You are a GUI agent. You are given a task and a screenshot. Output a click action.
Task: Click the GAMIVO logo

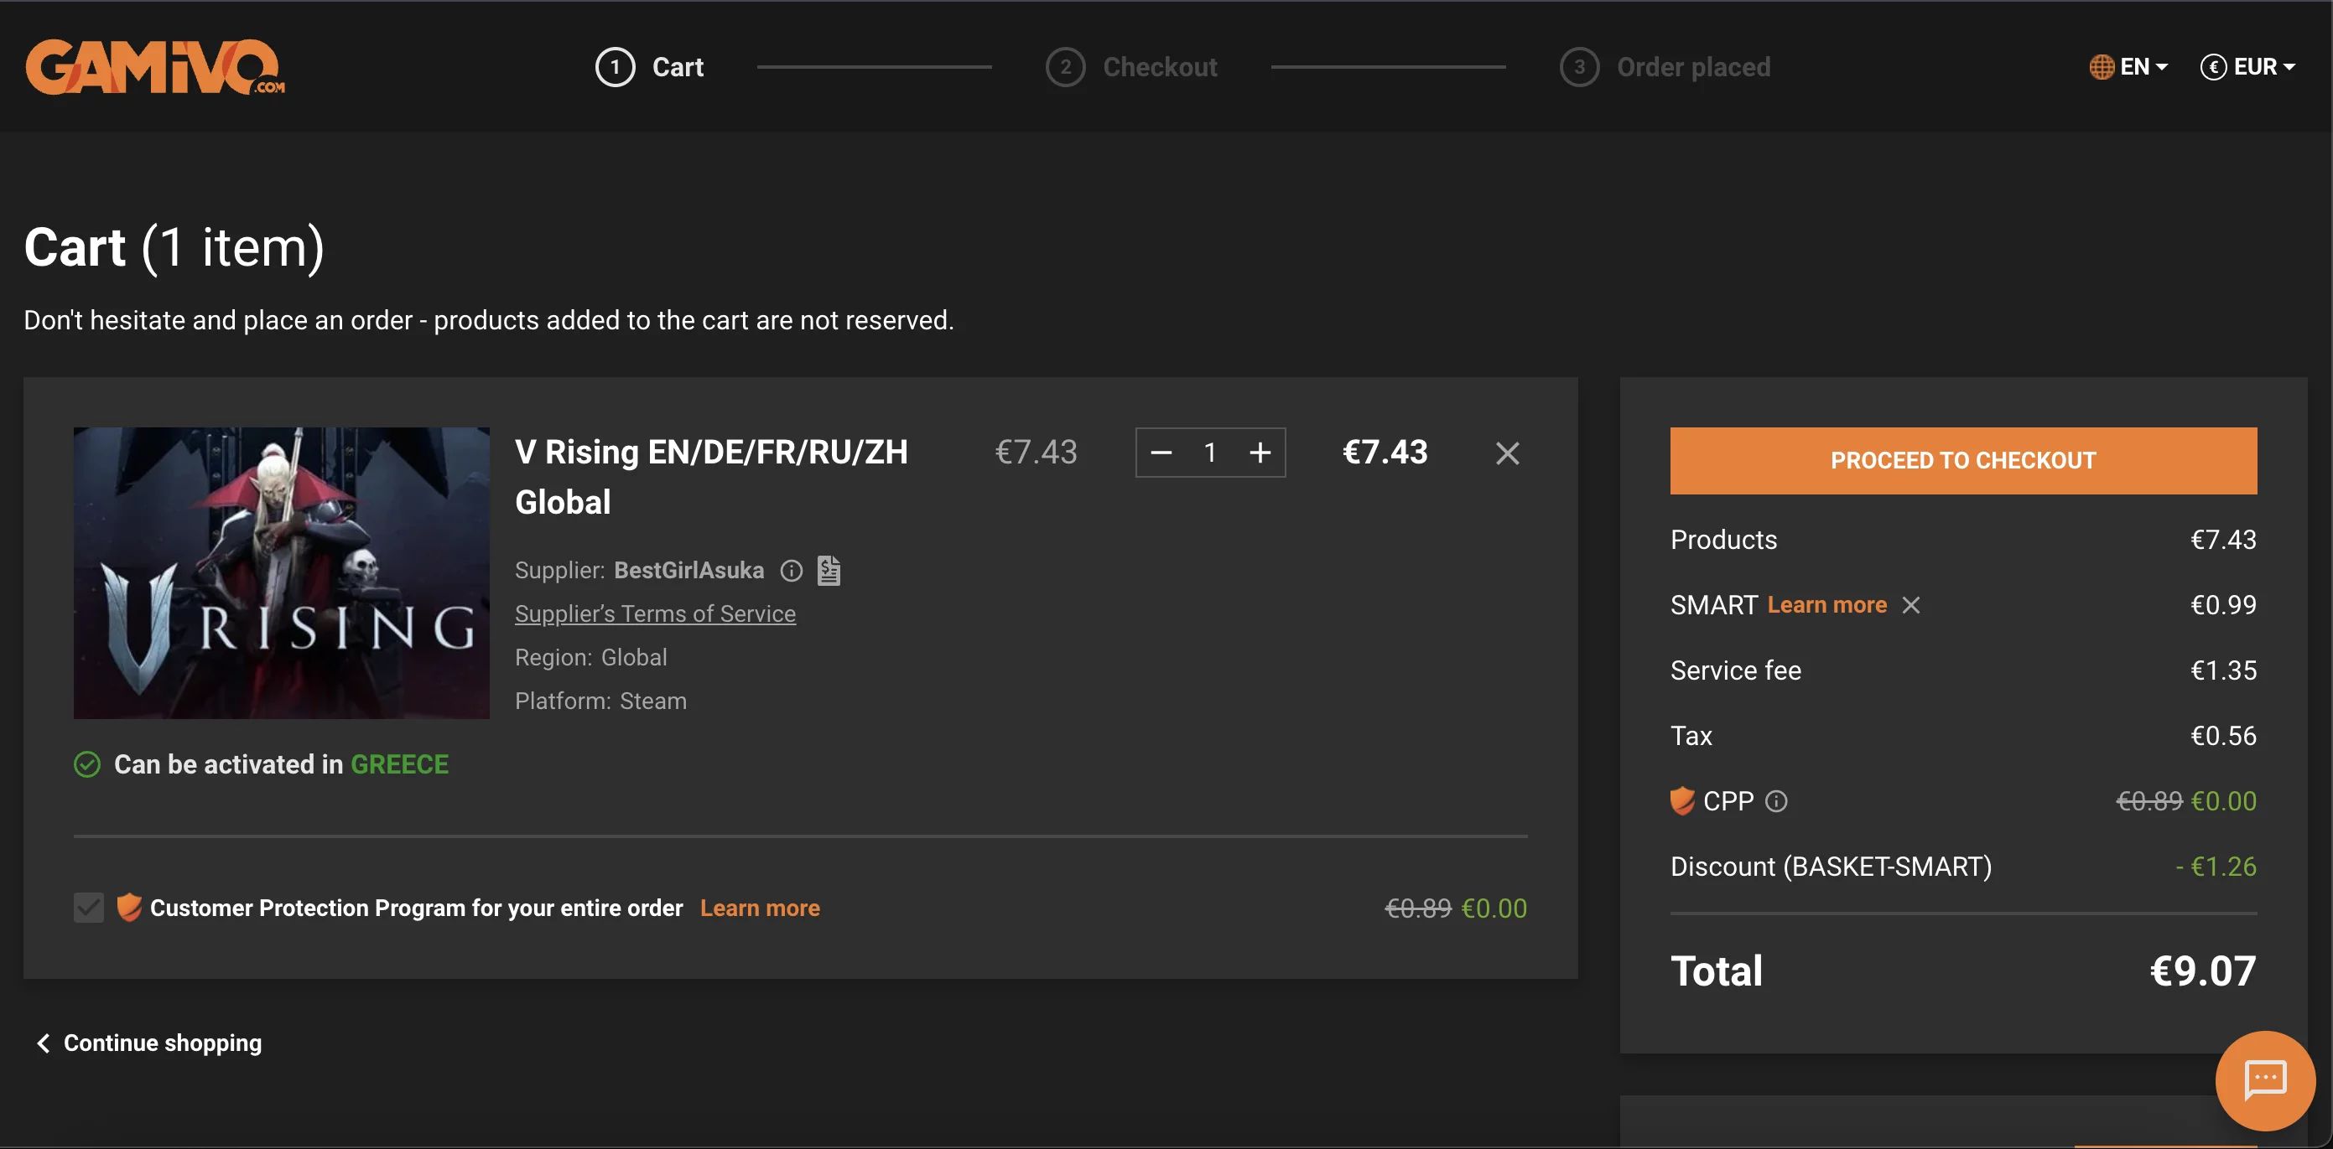pos(154,66)
